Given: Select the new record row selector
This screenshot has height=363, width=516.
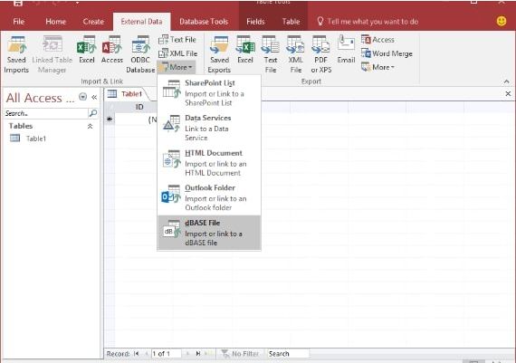Looking at the screenshot, I should pos(110,119).
